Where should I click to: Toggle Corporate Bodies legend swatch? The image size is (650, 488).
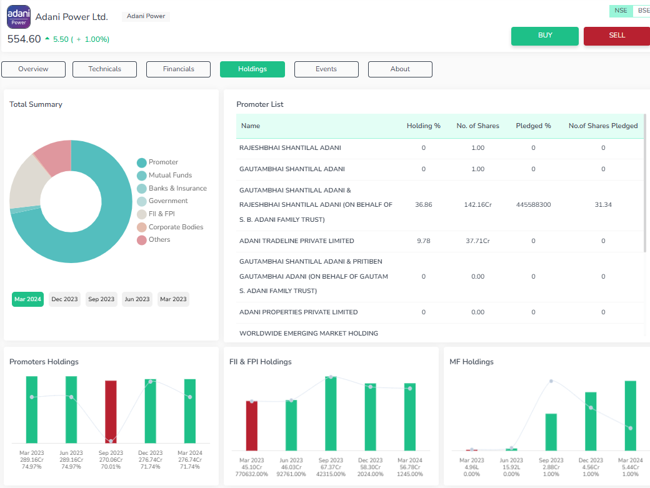click(142, 227)
